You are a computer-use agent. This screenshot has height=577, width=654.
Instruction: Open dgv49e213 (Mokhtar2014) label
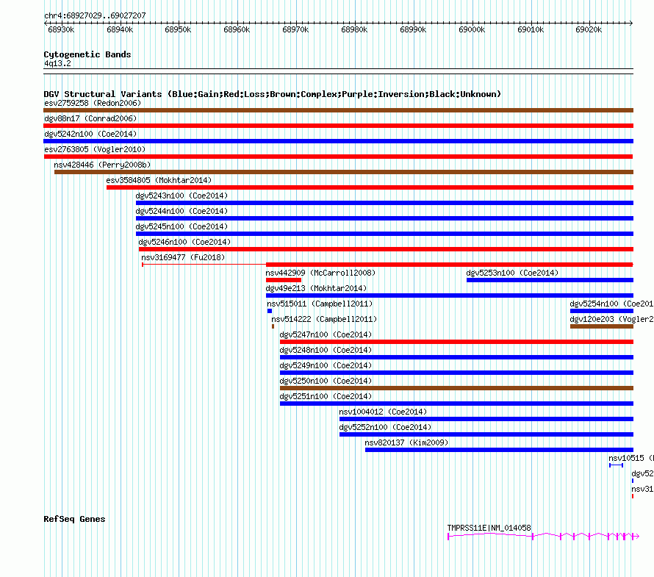316,288
